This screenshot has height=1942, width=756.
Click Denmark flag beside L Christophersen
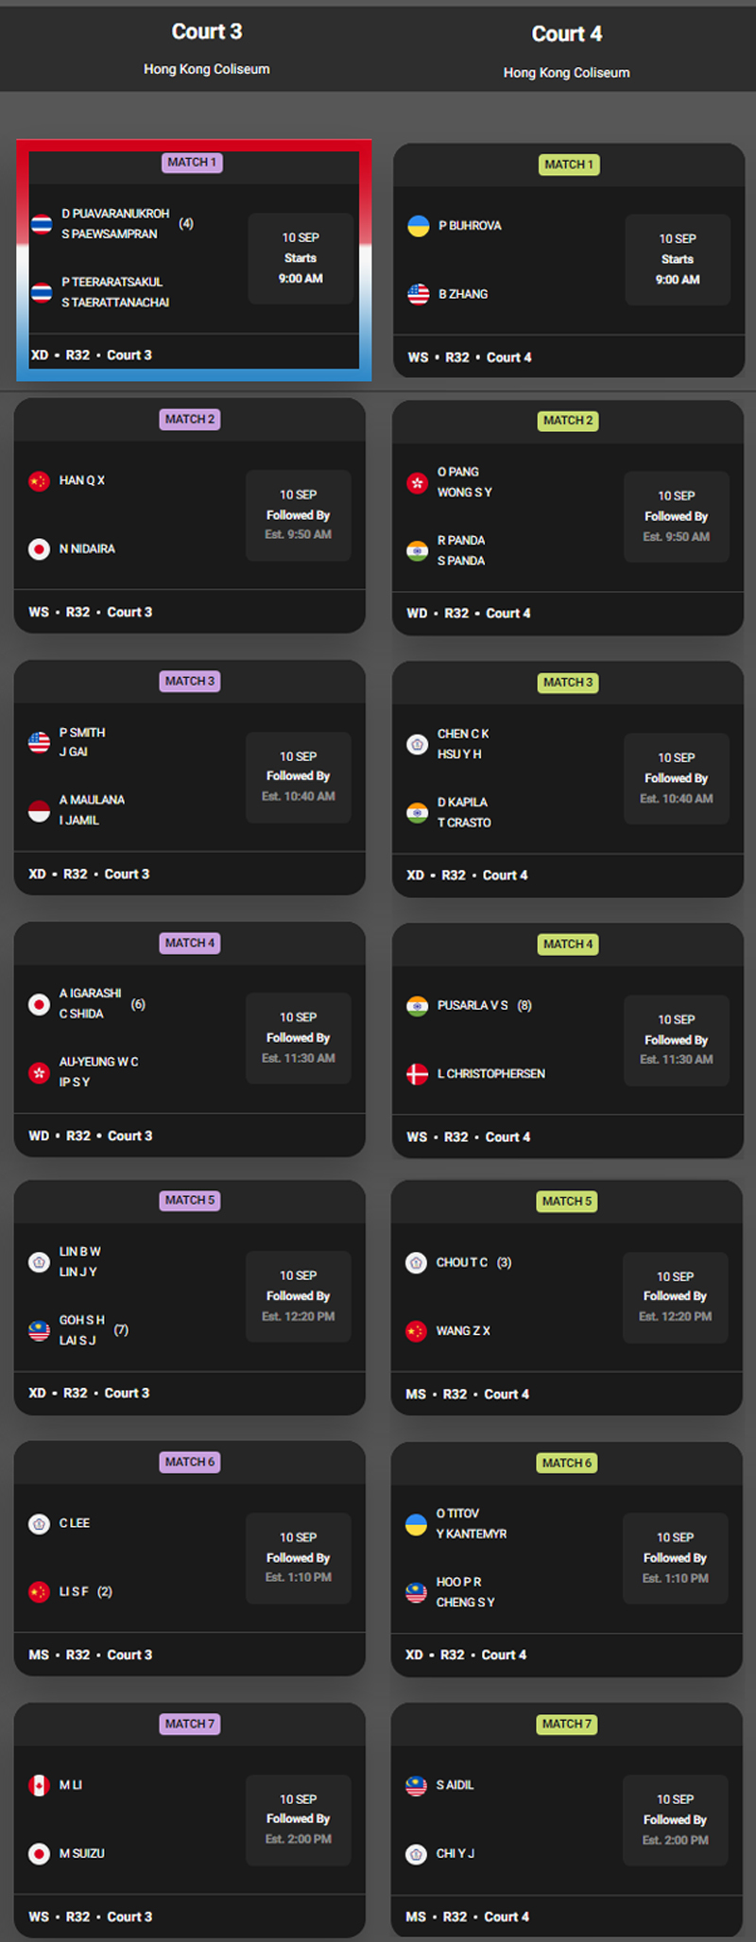tap(417, 1074)
